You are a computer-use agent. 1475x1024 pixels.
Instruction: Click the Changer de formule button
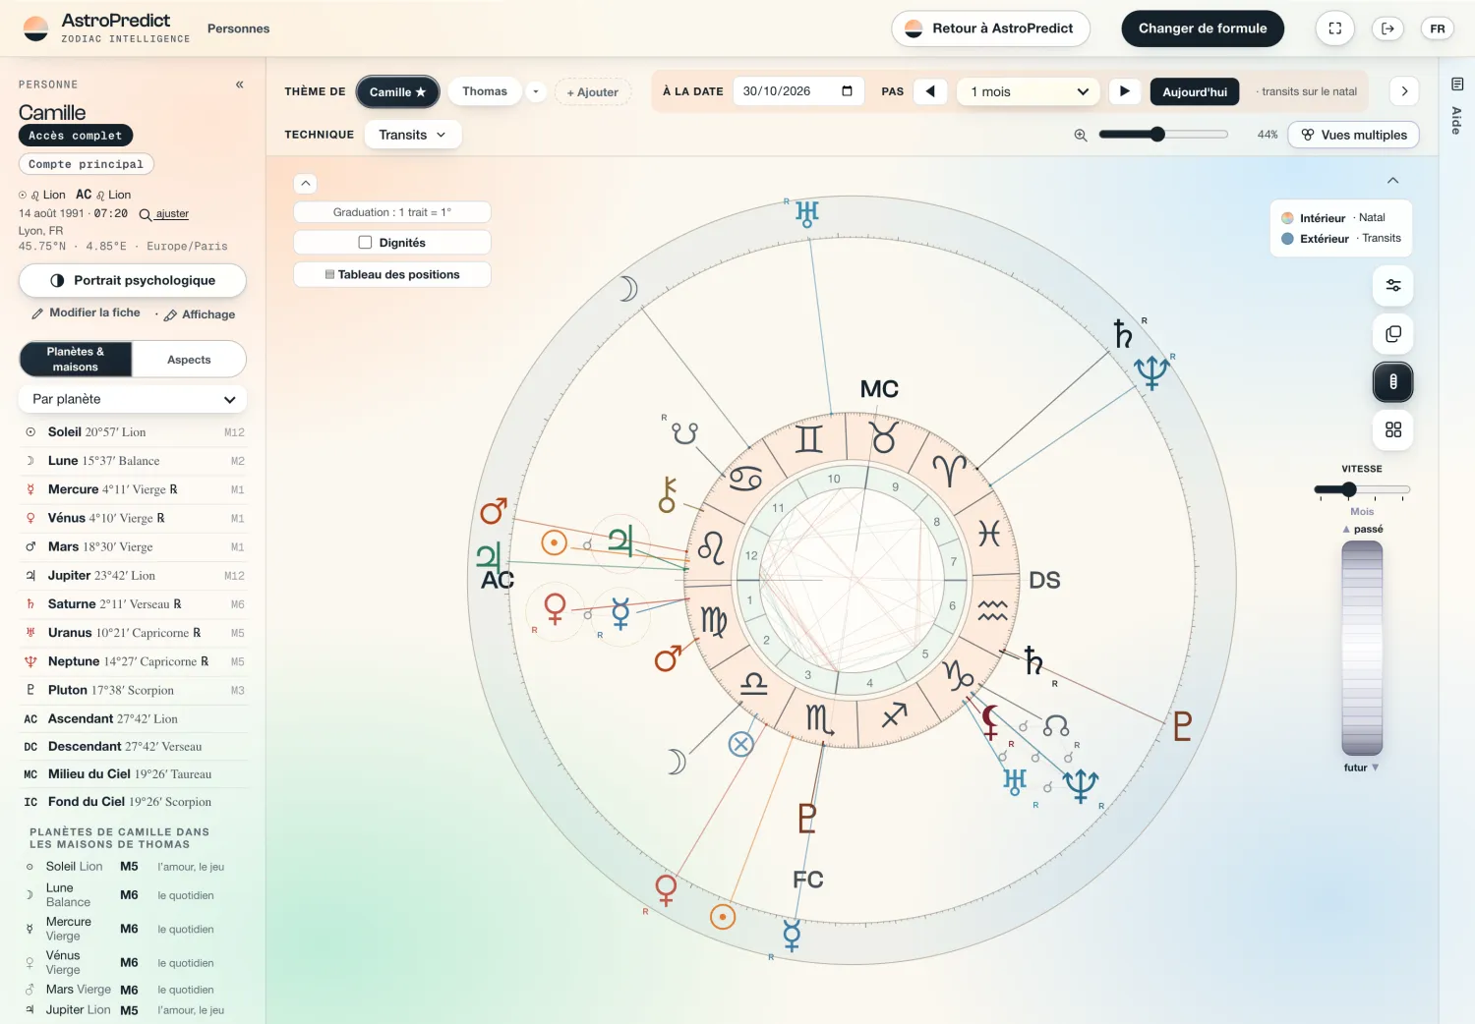pyautogui.click(x=1203, y=28)
